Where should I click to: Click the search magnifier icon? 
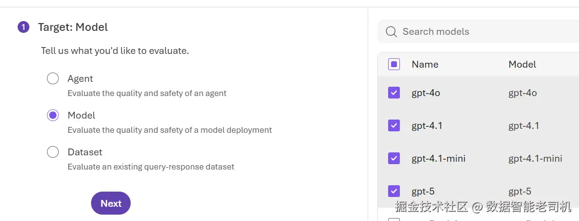(x=391, y=32)
